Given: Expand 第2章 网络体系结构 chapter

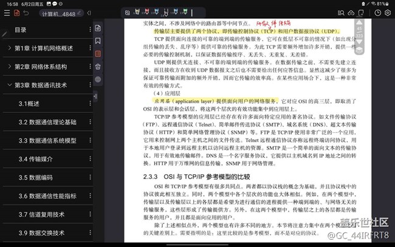Looking at the screenshot, I should (x=9, y=66).
